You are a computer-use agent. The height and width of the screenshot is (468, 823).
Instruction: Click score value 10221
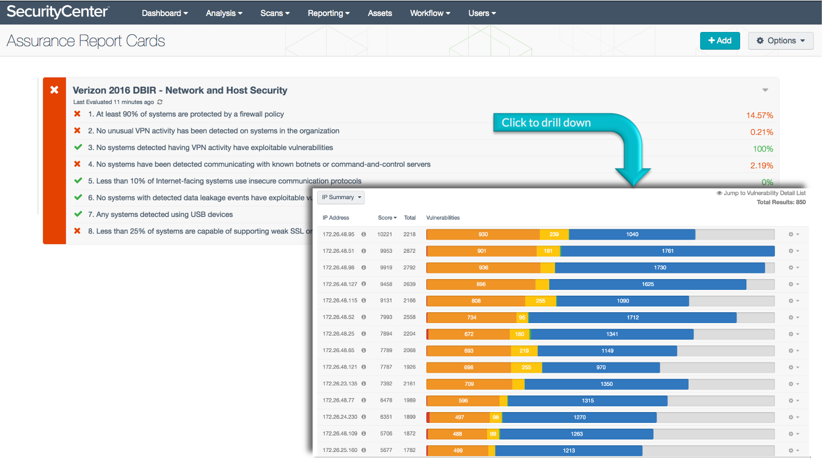point(385,234)
